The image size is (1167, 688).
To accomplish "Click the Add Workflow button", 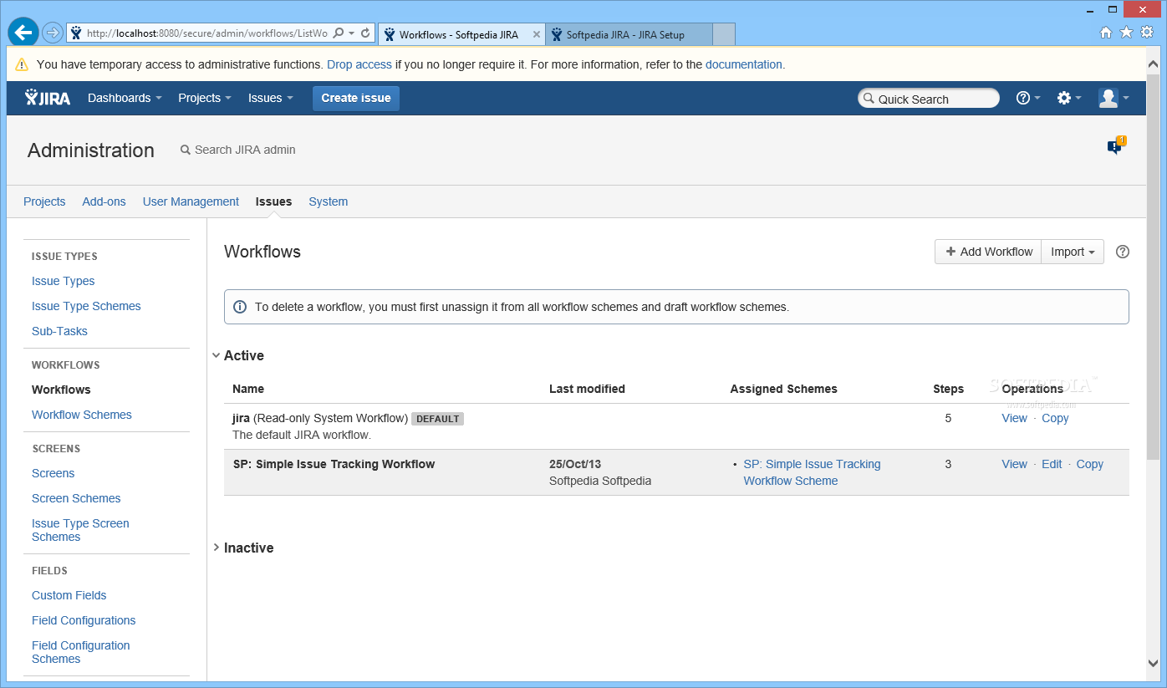I will click(x=988, y=252).
